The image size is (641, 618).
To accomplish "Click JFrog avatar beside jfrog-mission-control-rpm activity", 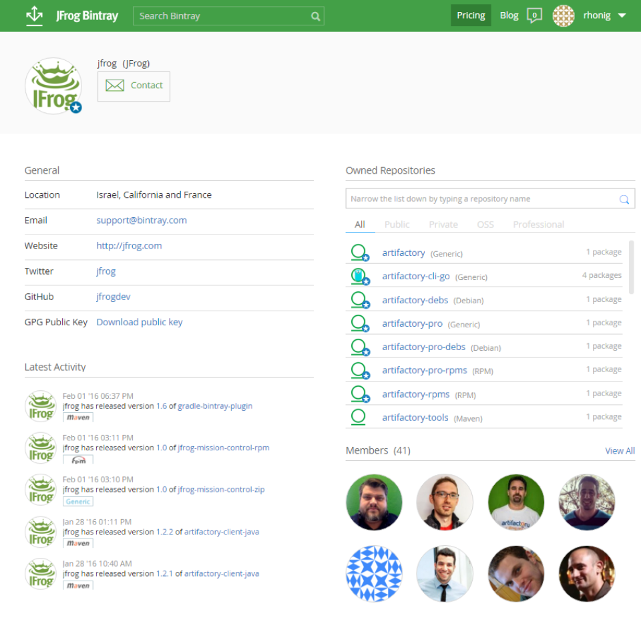I will click(41, 448).
